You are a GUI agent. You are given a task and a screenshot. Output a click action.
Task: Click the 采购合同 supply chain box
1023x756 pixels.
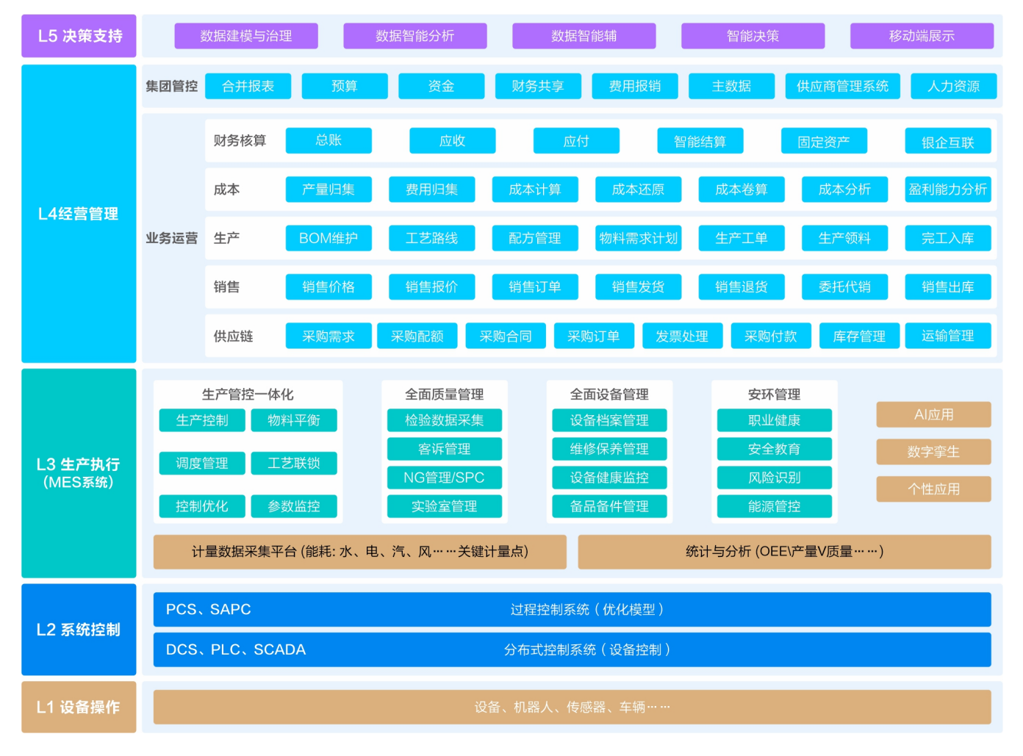tap(505, 336)
